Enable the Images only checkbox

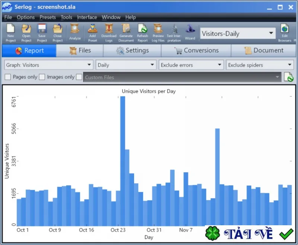tap(42, 77)
